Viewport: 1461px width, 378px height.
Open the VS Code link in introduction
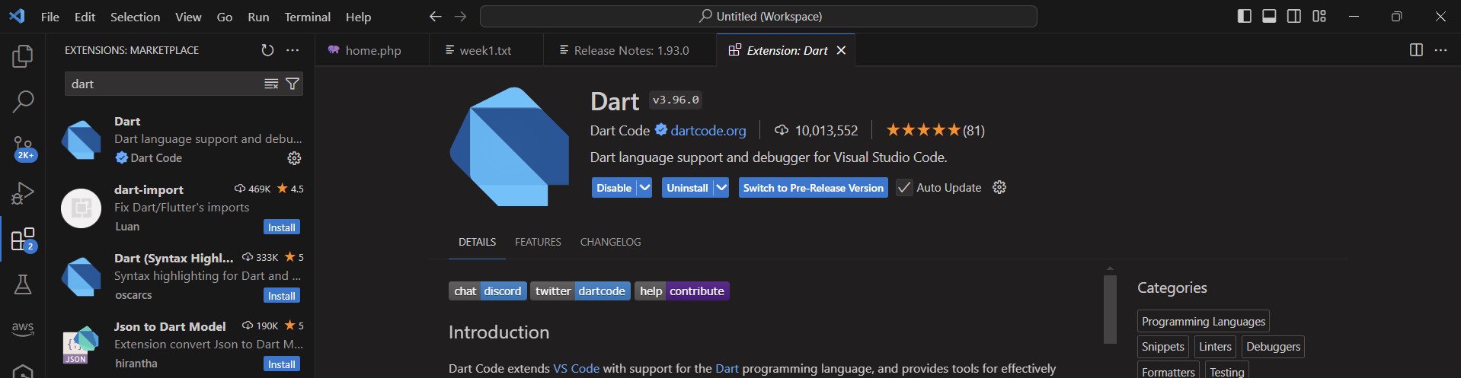pos(576,368)
